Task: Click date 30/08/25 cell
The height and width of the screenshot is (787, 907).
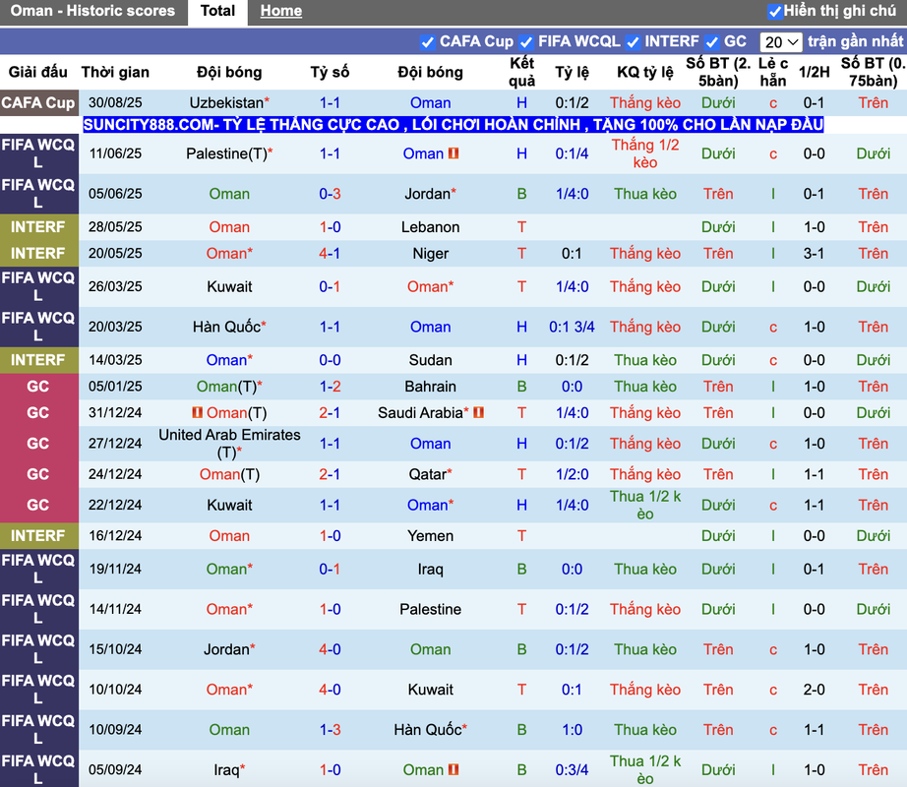Action: pos(115,103)
